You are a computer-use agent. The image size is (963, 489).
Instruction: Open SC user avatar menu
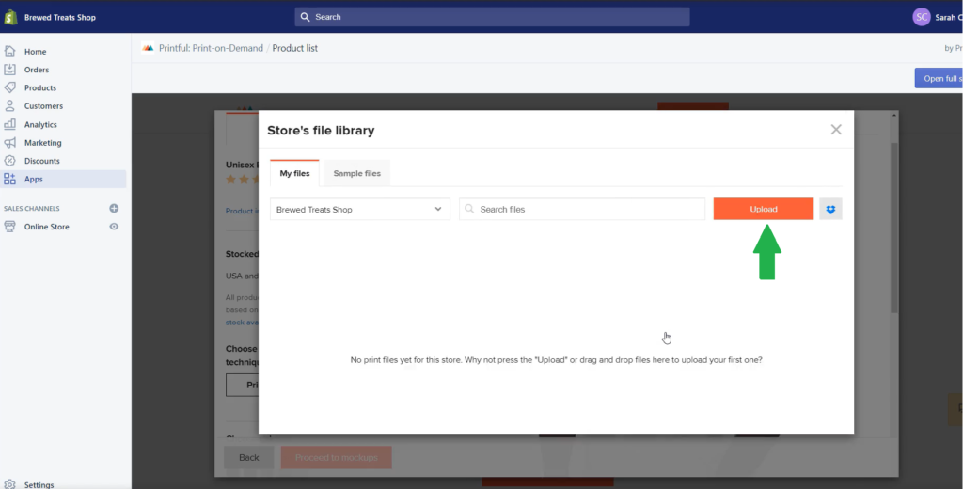[x=922, y=17]
